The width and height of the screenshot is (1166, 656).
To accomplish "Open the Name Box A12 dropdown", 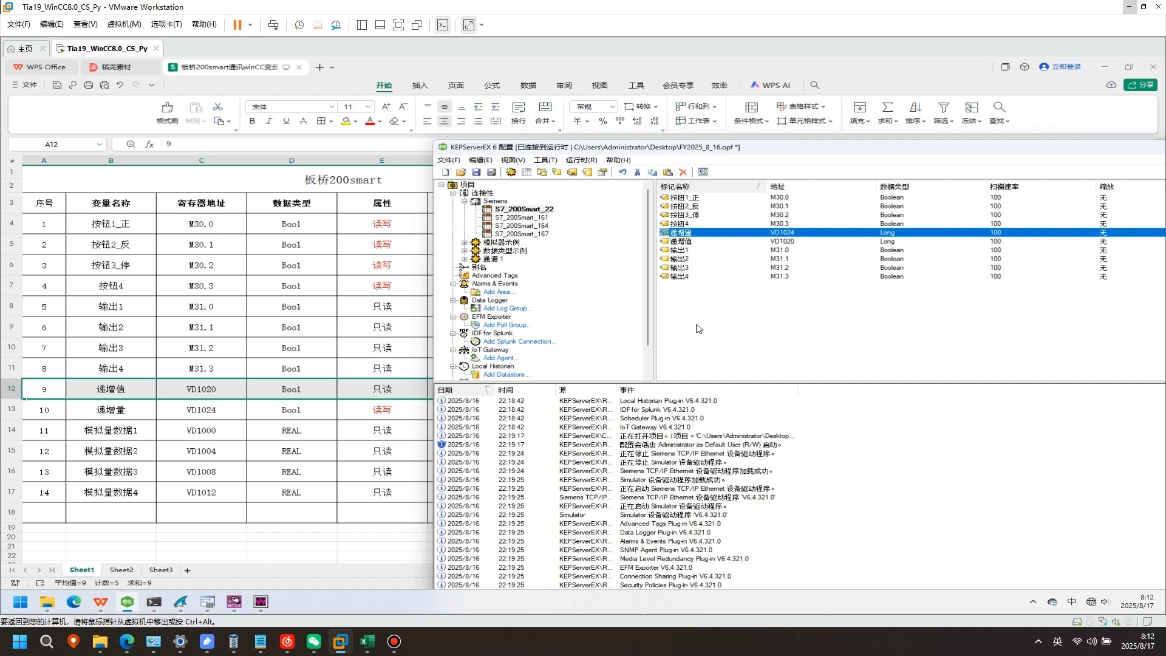I will point(99,145).
